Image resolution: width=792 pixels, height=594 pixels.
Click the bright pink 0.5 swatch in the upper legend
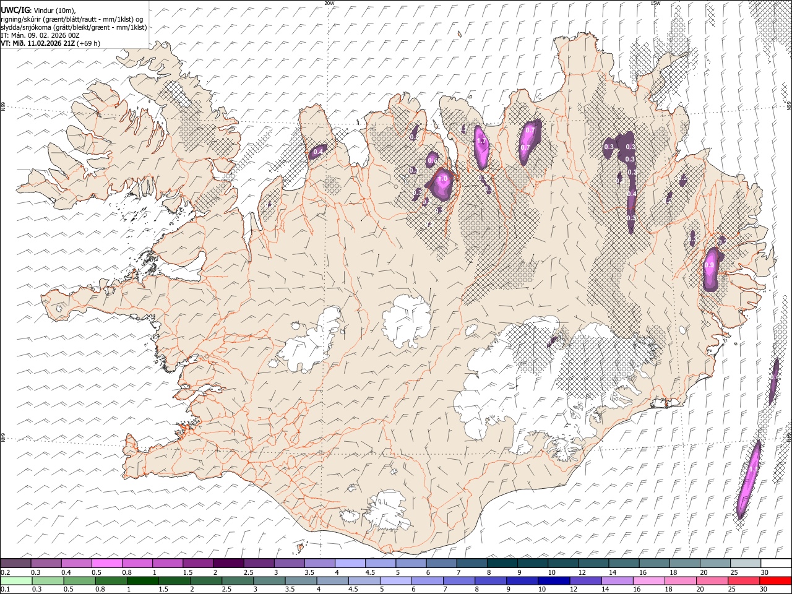106,564
